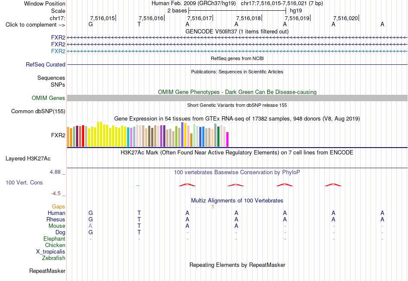Click the T base in the sequence row

pyautogui.click(x=139, y=24)
